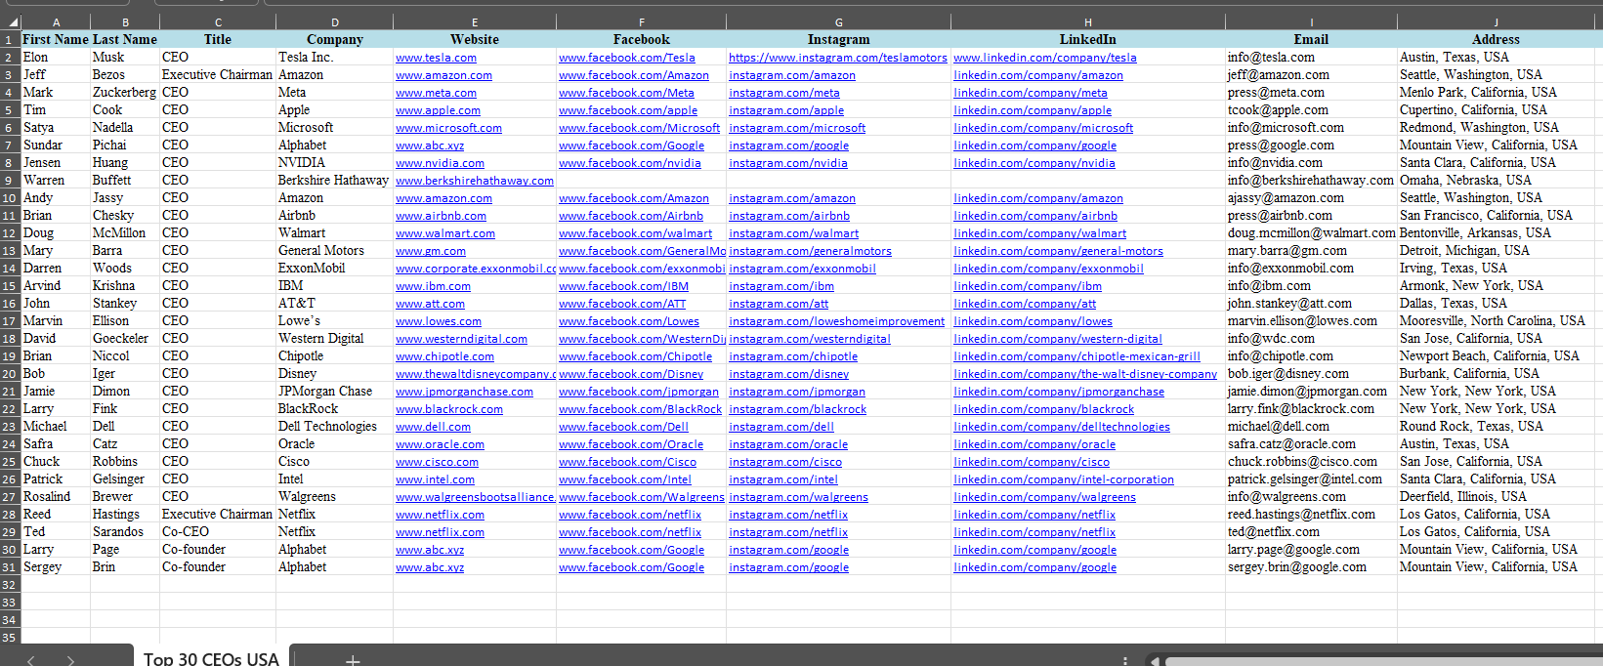Select row 20 header

coord(10,373)
